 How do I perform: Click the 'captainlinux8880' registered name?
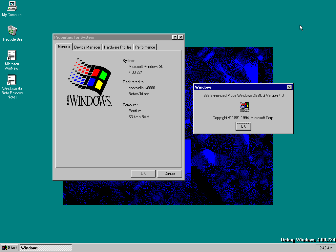click(x=142, y=88)
